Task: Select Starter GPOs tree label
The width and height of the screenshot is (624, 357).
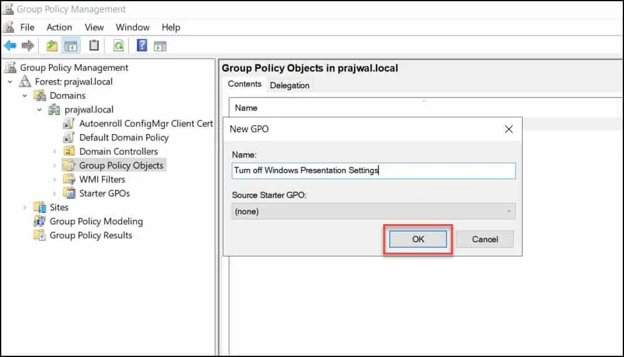Action: coord(105,193)
